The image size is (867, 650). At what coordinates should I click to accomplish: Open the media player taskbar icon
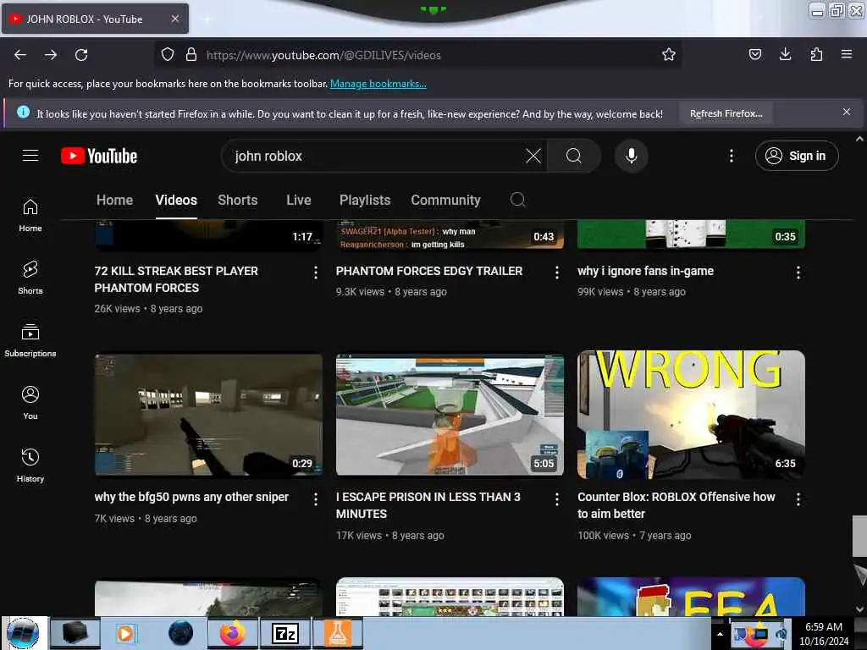(125, 633)
